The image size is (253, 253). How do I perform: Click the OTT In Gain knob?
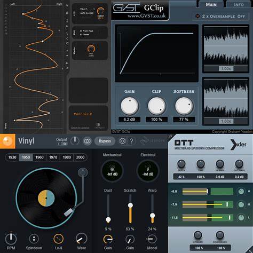click(x=220, y=164)
